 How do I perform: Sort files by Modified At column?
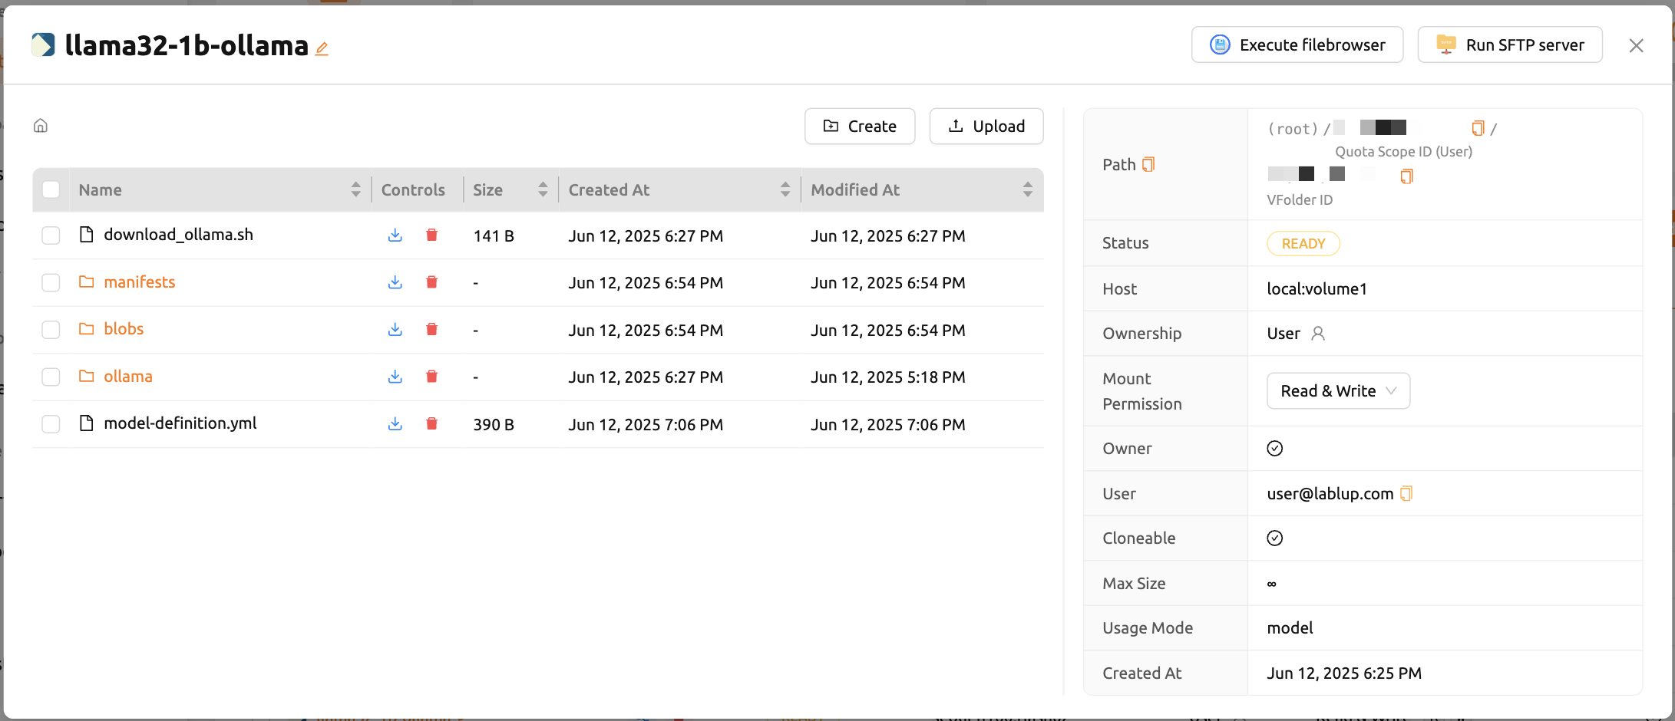pyautogui.click(x=922, y=189)
